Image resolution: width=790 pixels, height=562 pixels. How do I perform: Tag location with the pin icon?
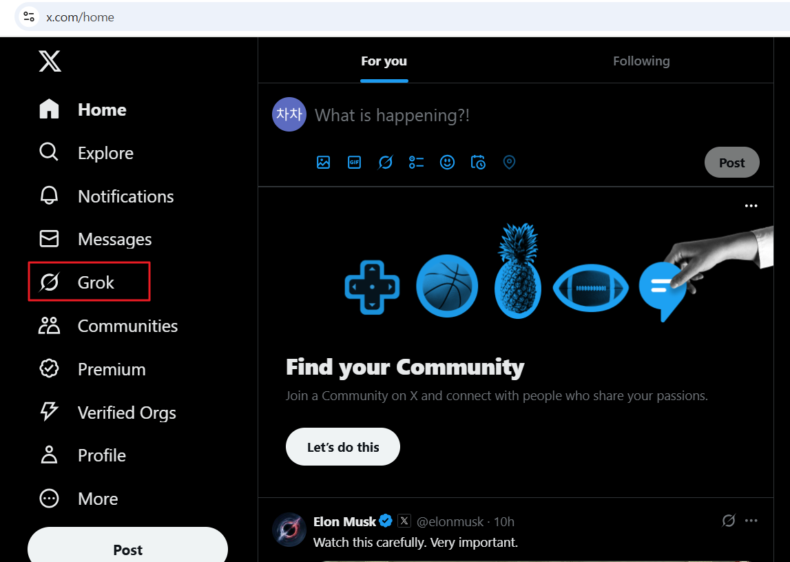point(510,162)
